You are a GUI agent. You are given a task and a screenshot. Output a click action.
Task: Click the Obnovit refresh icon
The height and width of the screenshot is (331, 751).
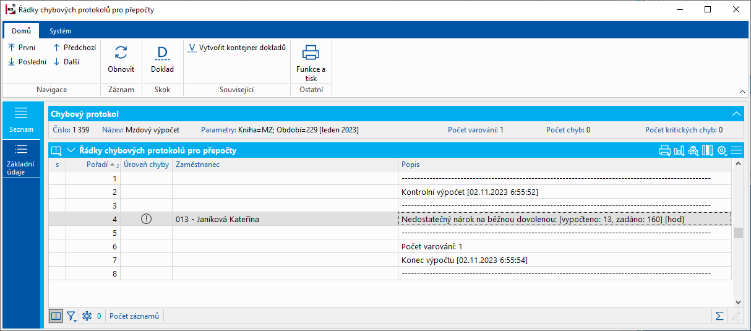tap(121, 53)
